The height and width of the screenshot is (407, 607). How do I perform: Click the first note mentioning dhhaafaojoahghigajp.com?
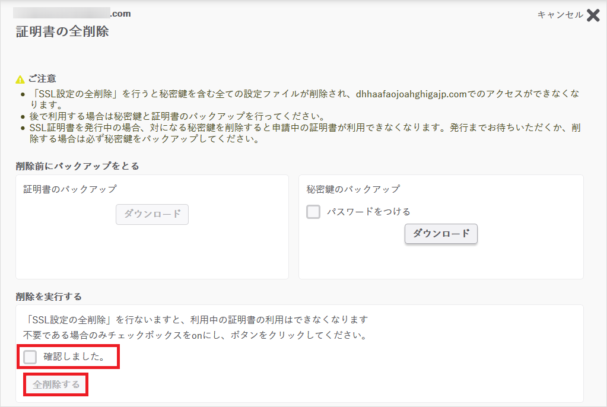(297, 94)
